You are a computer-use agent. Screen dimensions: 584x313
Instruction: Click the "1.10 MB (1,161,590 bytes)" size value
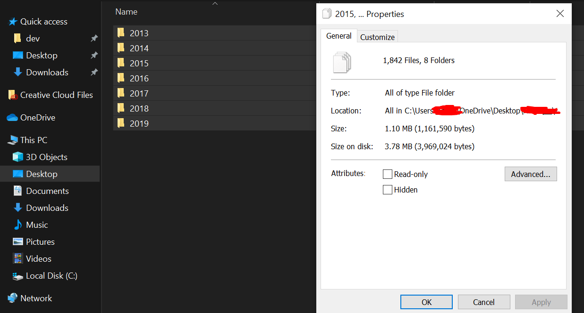tap(430, 128)
